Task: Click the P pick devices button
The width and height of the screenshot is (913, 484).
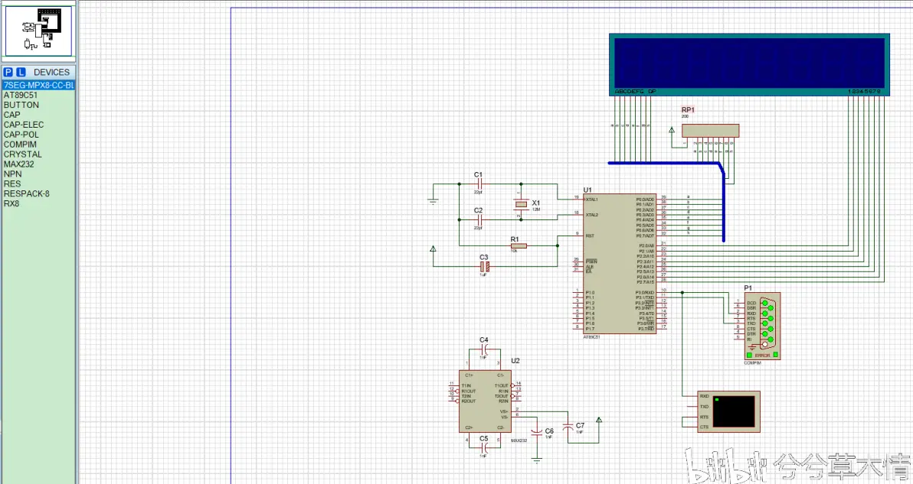Action: click(8, 73)
